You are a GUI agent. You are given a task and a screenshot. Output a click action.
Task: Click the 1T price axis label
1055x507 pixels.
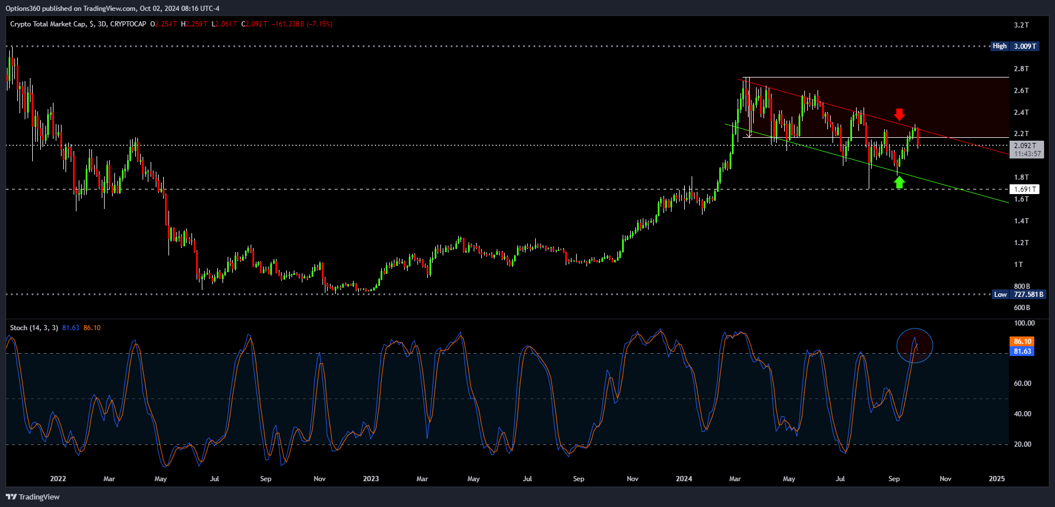pos(1018,265)
